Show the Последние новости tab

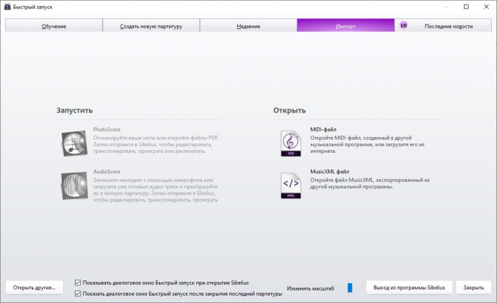tap(443, 26)
